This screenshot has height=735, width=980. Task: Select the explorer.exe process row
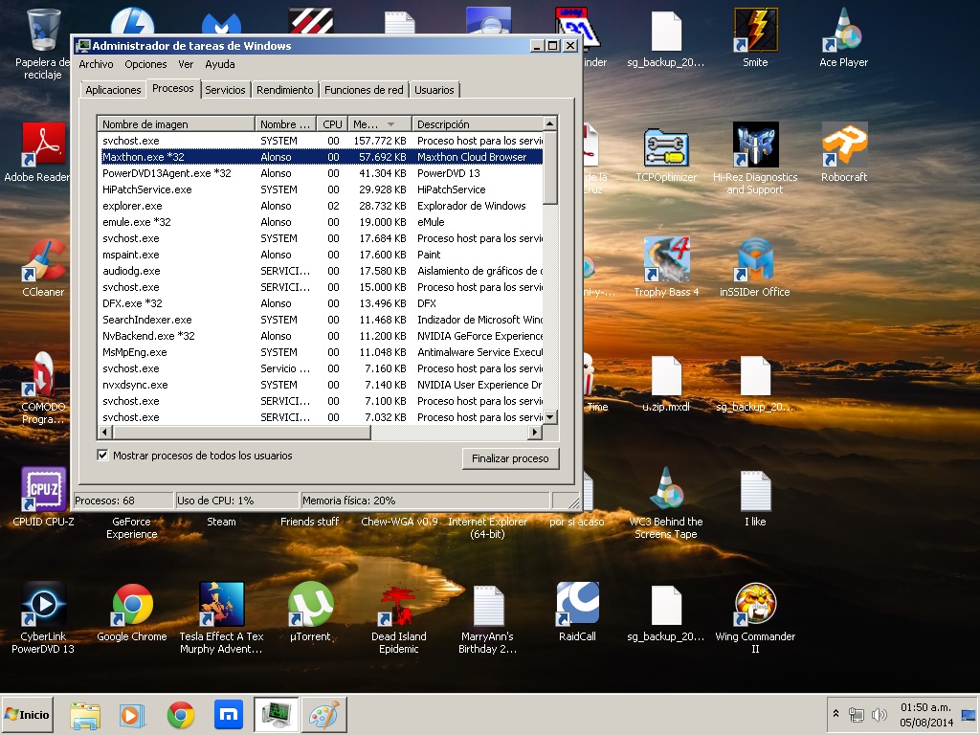[320, 206]
